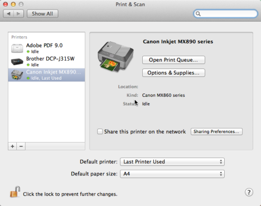Click Canon printer icon in list
Viewport: 261px width, 206px height.
point(17,75)
